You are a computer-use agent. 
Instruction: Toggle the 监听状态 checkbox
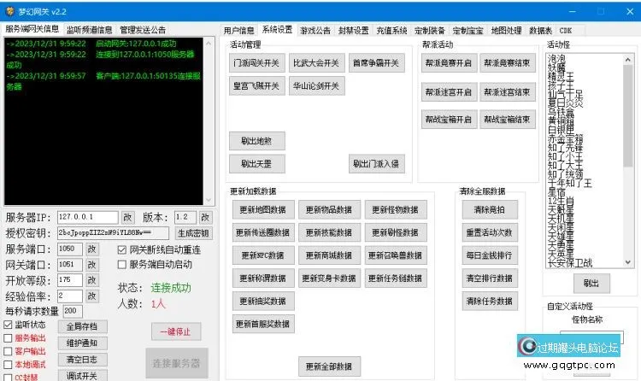[8, 325]
